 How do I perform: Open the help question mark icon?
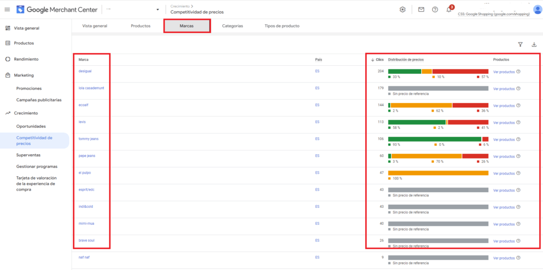[435, 9]
